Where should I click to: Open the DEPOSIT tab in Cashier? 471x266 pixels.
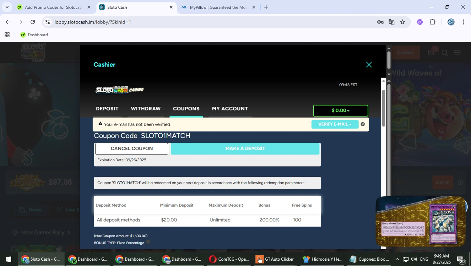tap(107, 109)
